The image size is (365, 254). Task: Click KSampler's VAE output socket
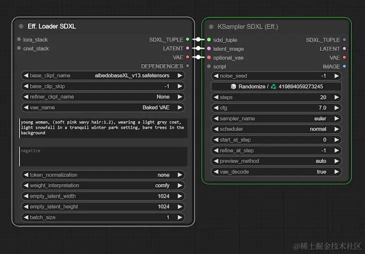pyautogui.click(x=345, y=57)
